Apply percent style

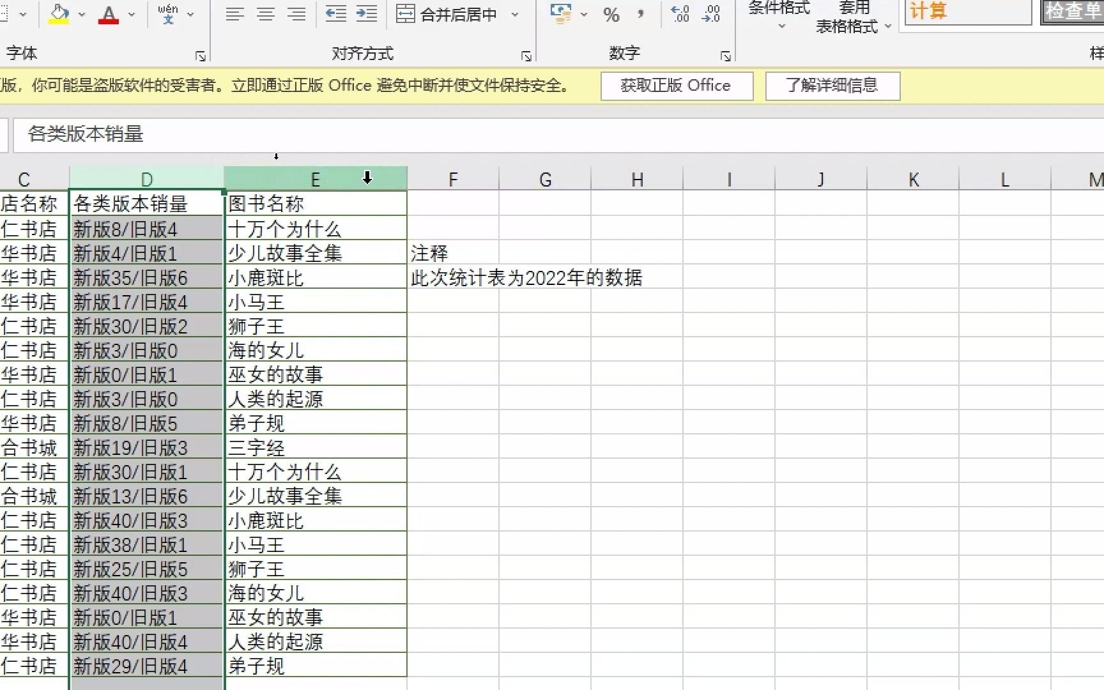coord(611,14)
